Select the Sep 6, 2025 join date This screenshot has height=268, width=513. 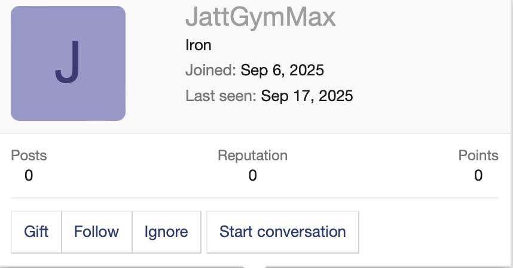click(282, 71)
